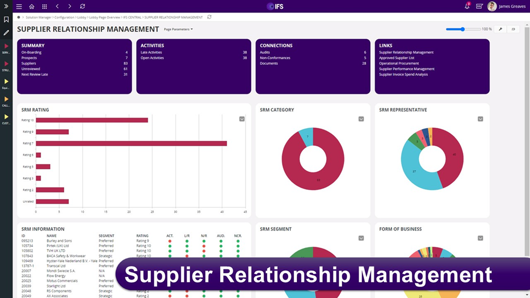
Task: Open the apps grid launcher
Action: pyautogui.click(x=45, y=7)
